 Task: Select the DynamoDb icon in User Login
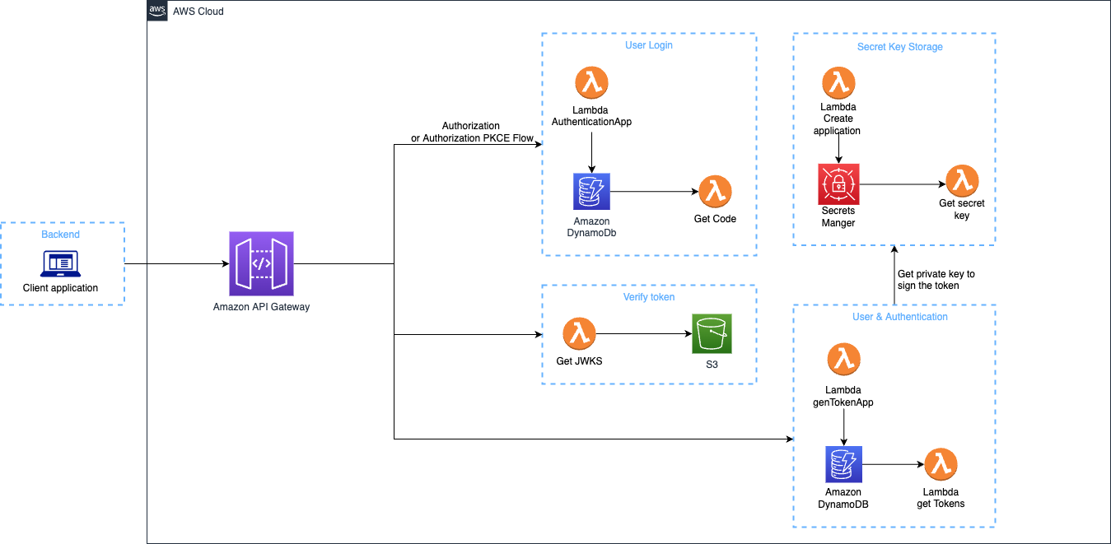tap(590, 192)
